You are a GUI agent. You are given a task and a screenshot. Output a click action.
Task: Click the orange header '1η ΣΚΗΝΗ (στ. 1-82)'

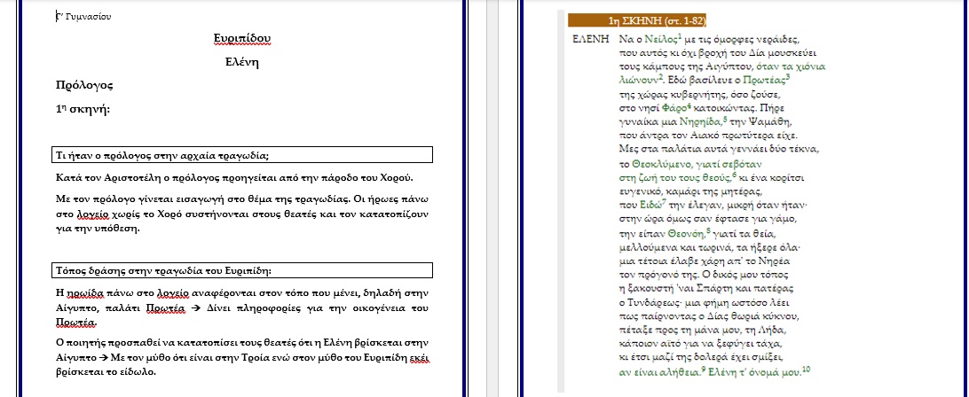point(637,20)
